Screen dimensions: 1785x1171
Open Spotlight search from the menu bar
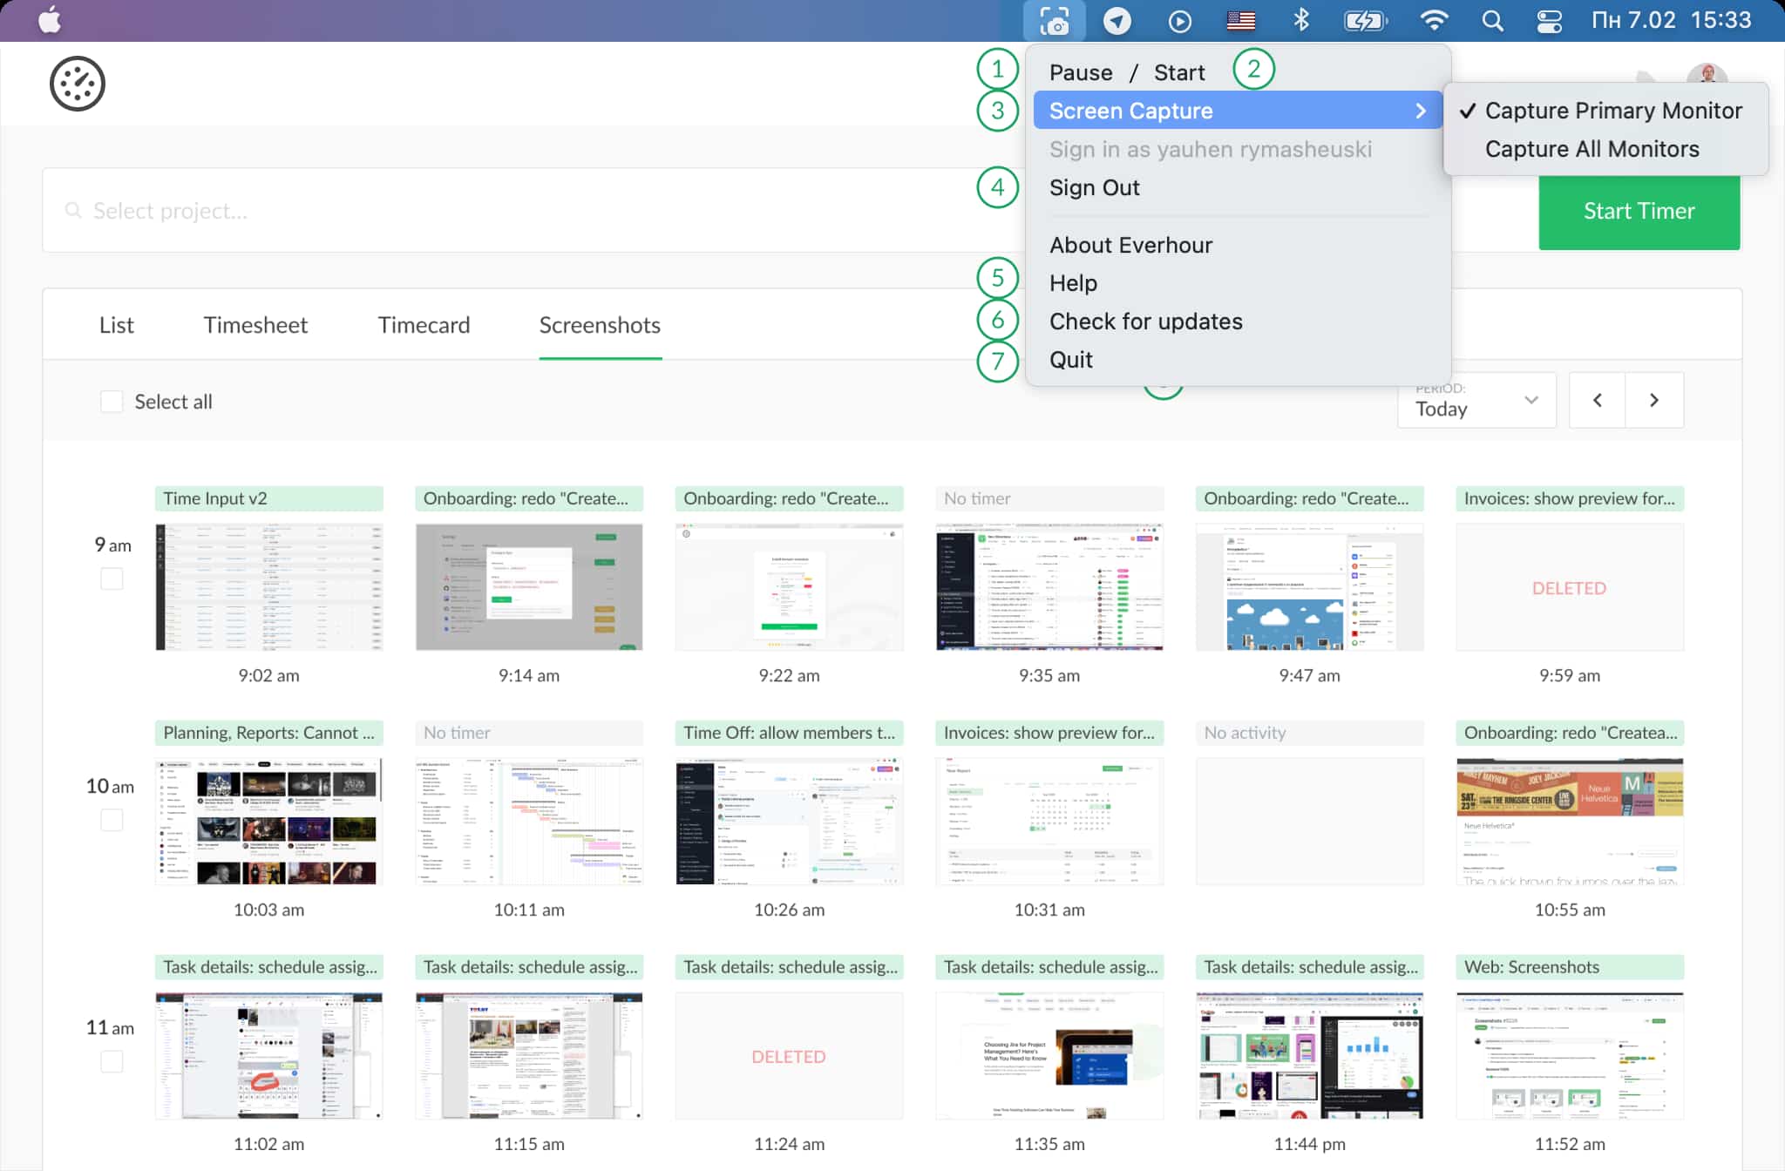coord(1492,19)
